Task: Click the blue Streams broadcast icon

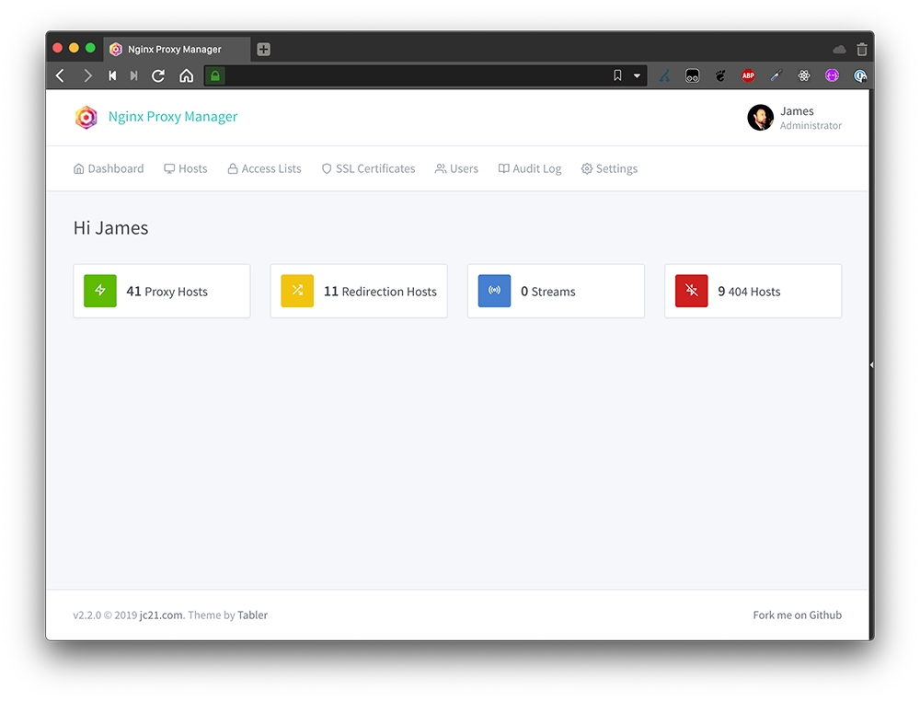Action: pos(494,291)
